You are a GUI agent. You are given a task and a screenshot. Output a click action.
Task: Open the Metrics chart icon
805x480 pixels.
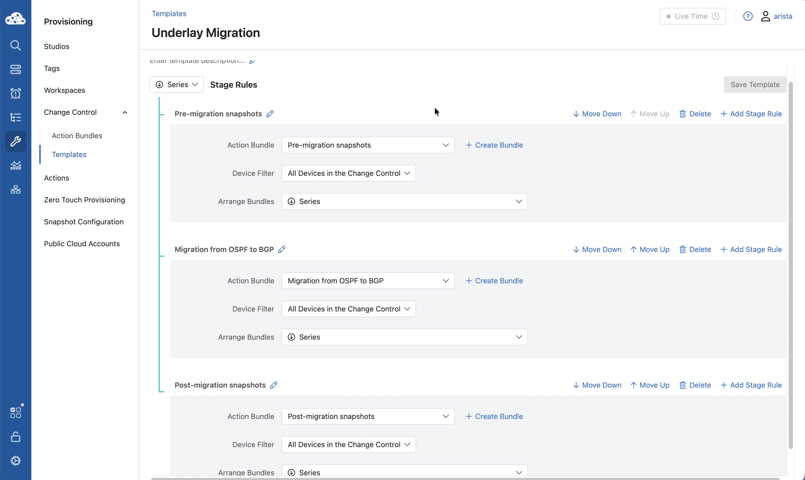point(16,165)
